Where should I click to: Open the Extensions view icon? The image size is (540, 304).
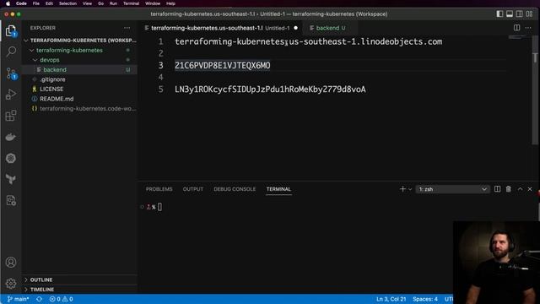coord(11,116)
